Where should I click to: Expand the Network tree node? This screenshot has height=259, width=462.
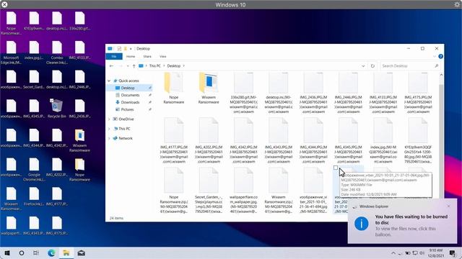click(109, 138)
